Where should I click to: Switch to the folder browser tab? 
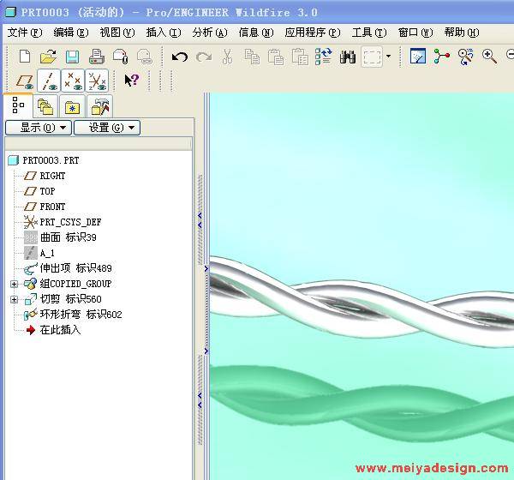45,106
